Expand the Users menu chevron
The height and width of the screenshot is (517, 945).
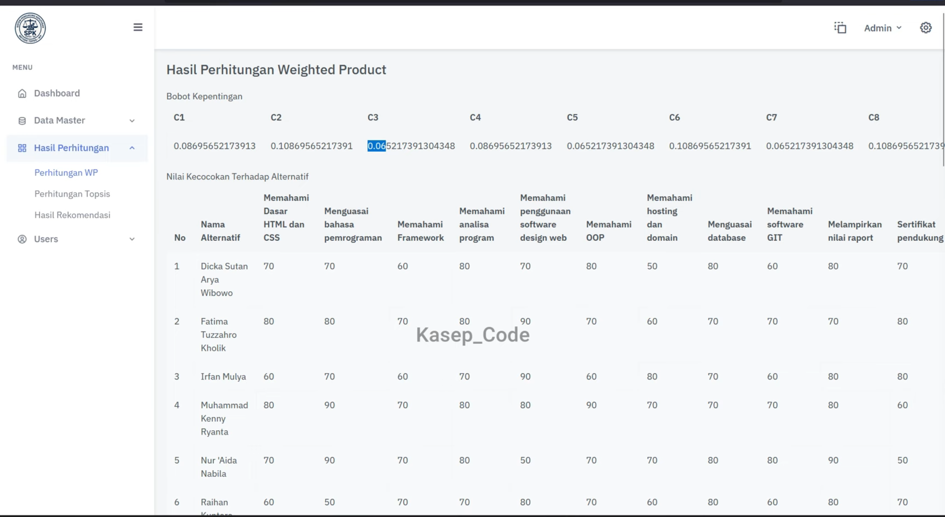click(x=132, y=239)
